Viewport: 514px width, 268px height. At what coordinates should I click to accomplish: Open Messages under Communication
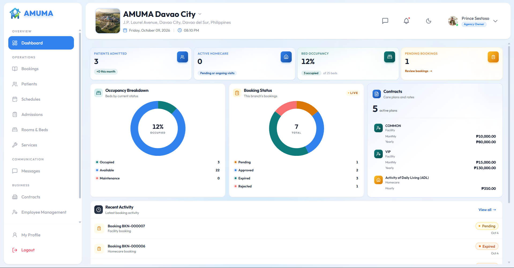(41, 171)
